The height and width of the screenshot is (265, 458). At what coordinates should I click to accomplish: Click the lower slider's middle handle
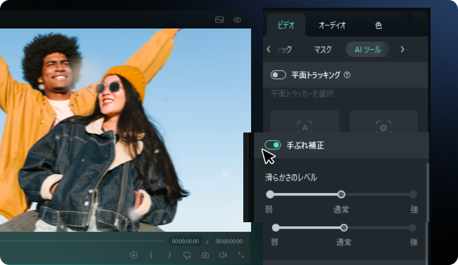[343, 228]
